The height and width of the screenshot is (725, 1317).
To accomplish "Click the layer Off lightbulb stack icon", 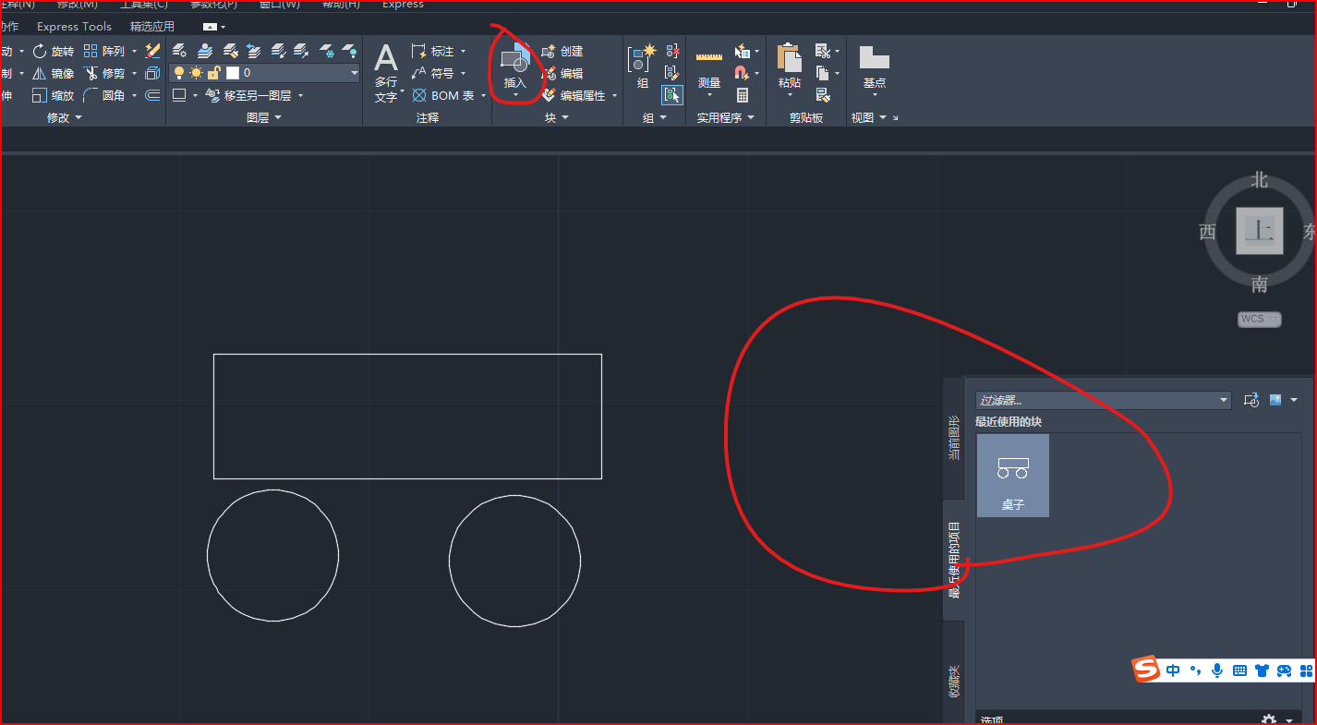I will point(349,51).
